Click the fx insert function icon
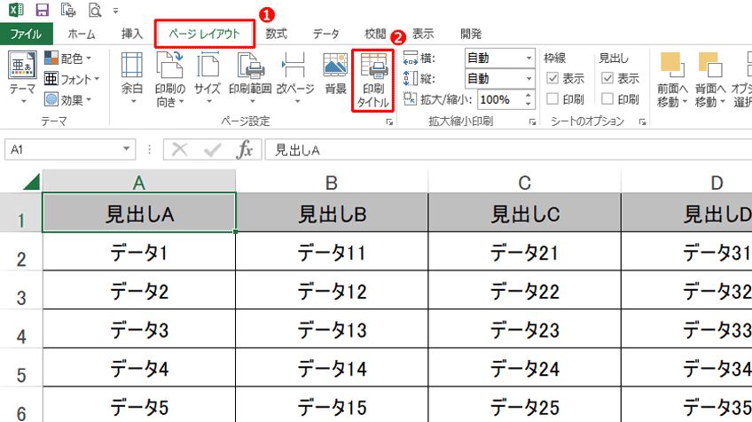 [x=244, y=150]
